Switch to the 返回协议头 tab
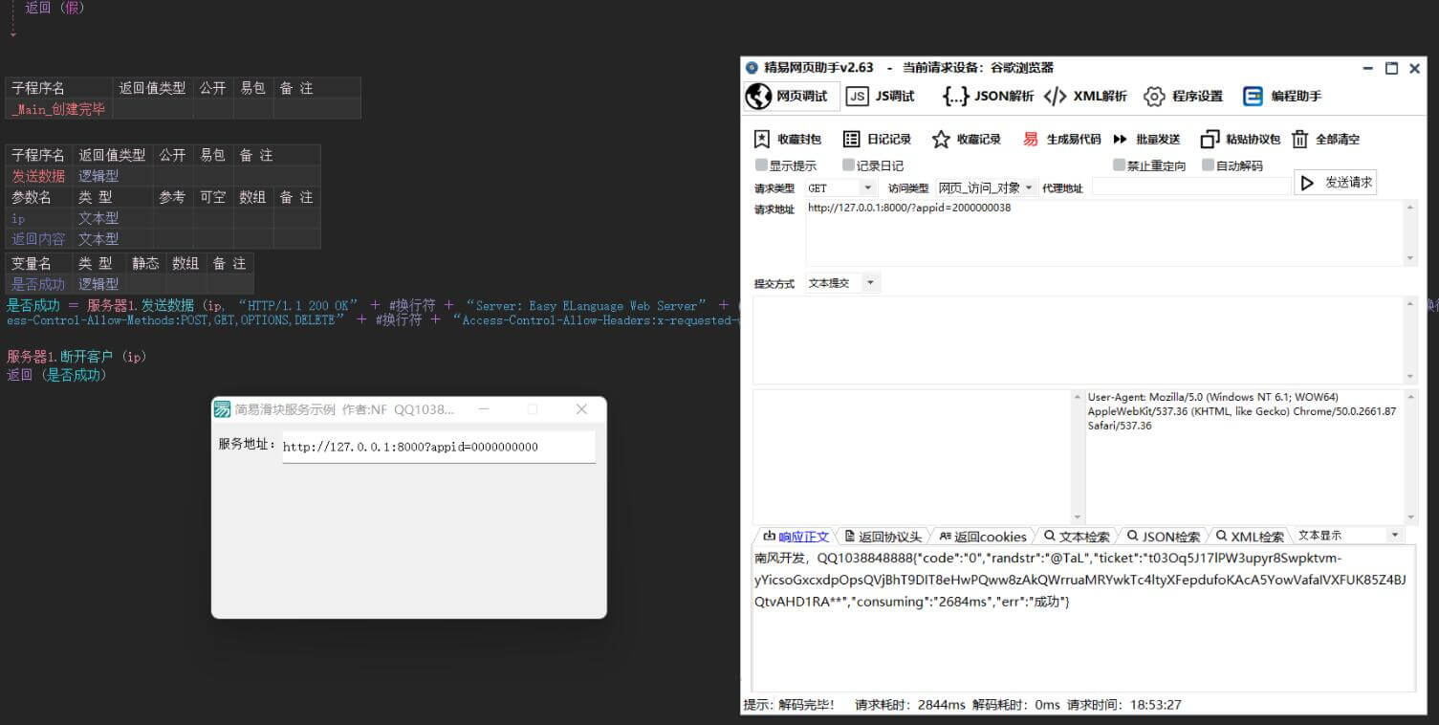Viewport: 1439px width, 725px height. (x=883, y=537)
